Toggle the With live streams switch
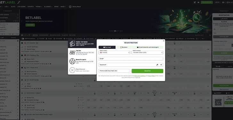Image resolution: width=233 pixels, height=120 pixels. click(x=23, y=39)
